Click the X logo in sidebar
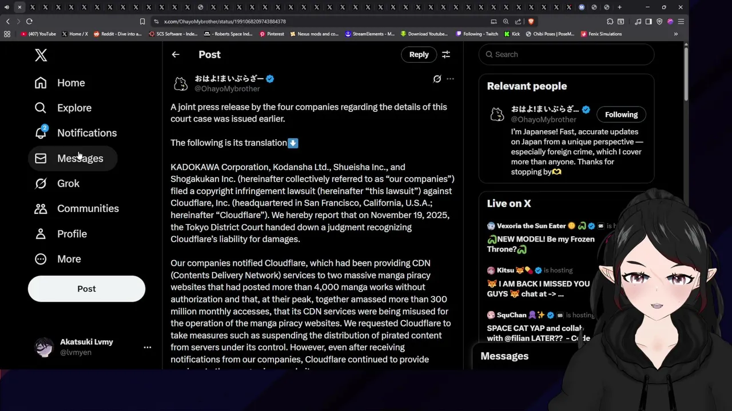Viewport: 732px width, 411px height. (41, 55)
